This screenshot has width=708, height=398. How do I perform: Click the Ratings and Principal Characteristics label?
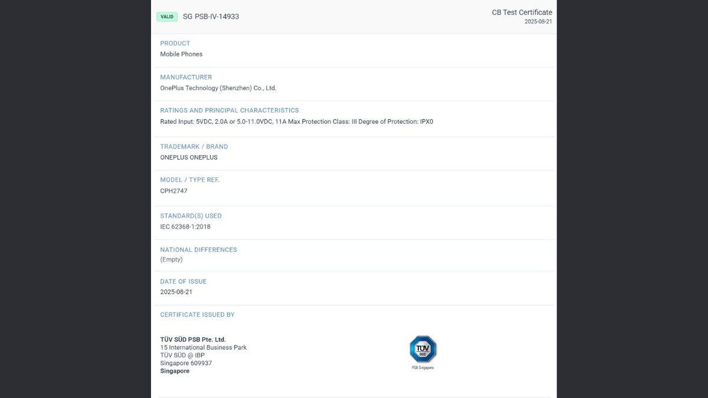230,110
